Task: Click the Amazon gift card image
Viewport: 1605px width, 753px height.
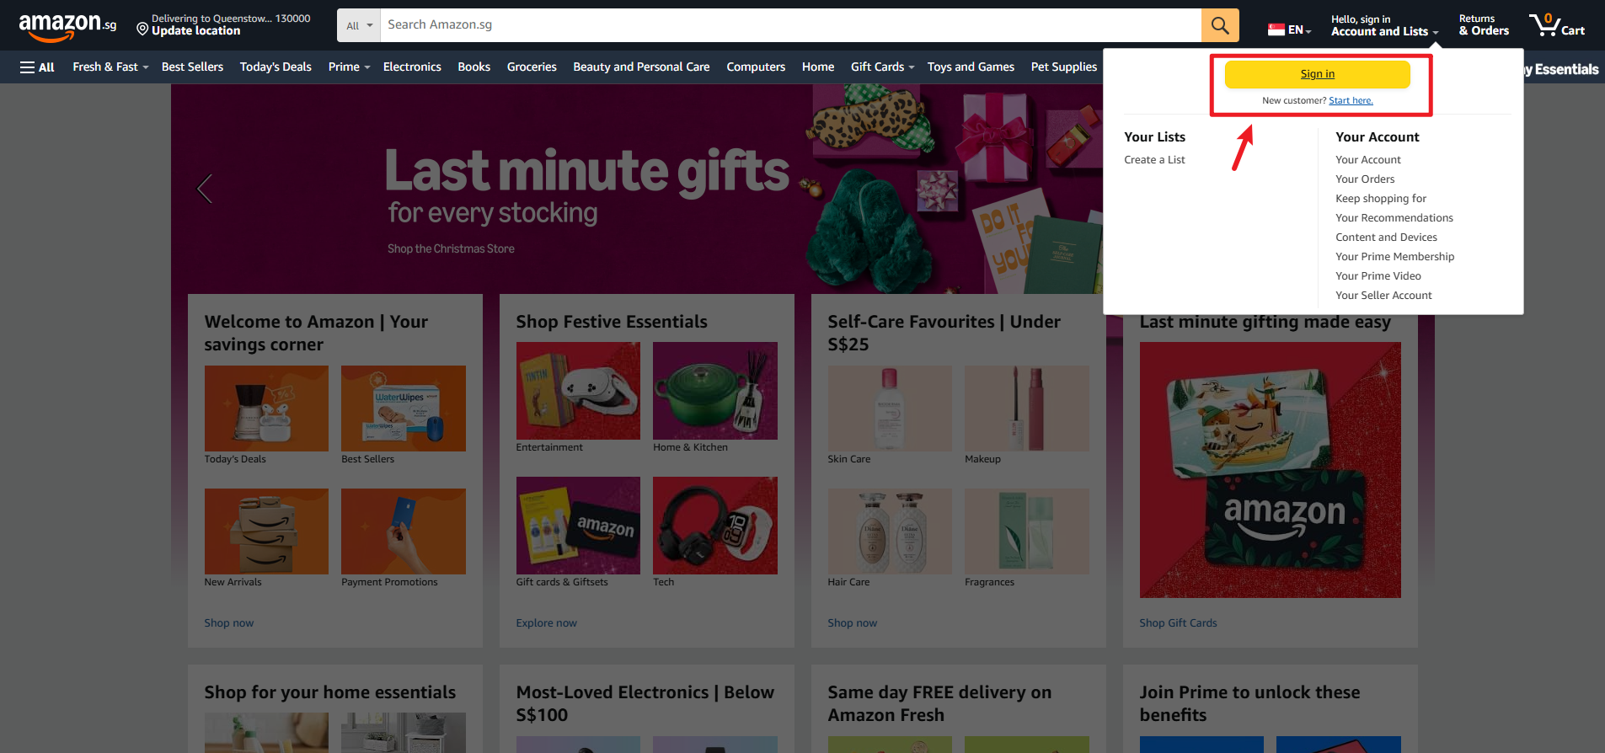Action: pyautogui.click(x=1270, y=469)
